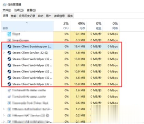Viewport: 144px width, 124px height.
Task: Click the 9.1 MB memory value
Action: pos(80,65)
